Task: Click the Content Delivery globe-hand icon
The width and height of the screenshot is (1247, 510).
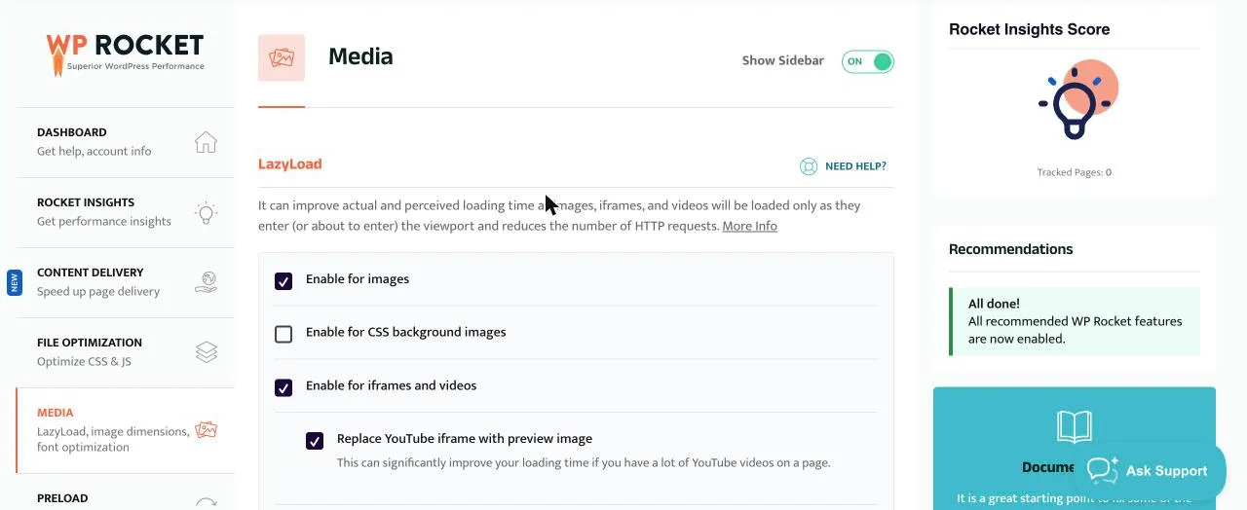Action: (x=206, y=282)
